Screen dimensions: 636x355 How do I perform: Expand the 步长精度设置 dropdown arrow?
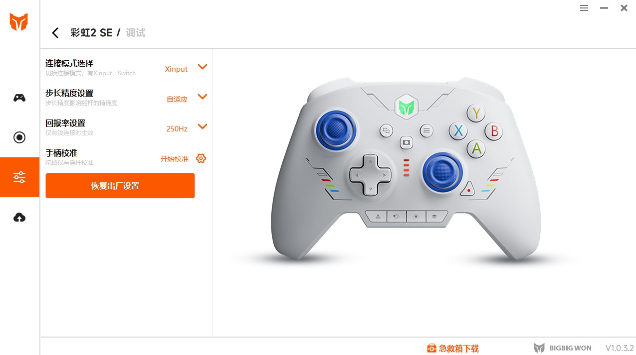202,97
